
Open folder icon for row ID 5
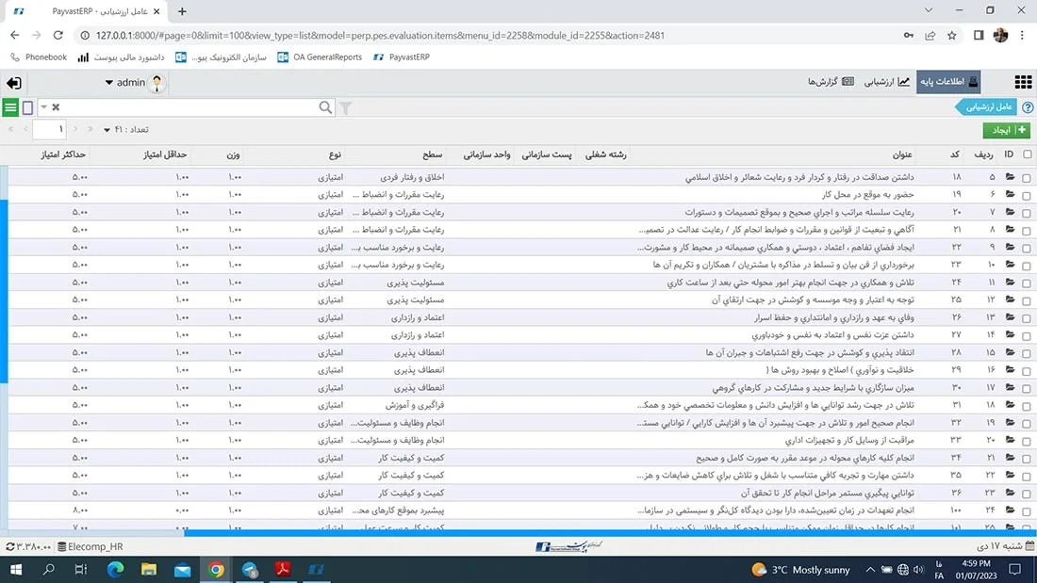[1010, 177]
